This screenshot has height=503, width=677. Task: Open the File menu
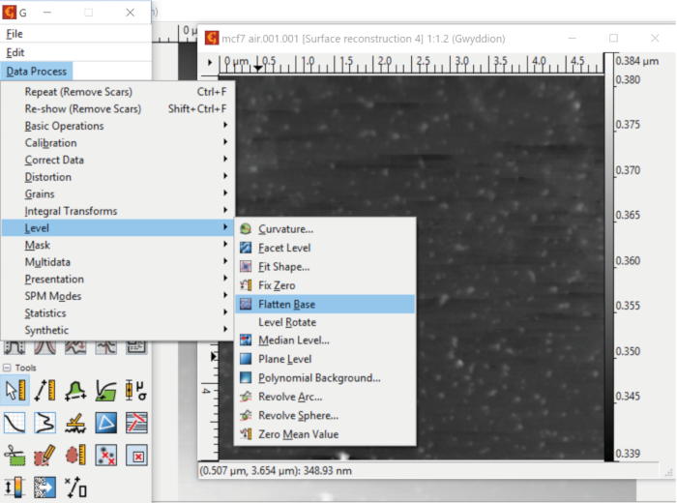click(x=15, y=33)
